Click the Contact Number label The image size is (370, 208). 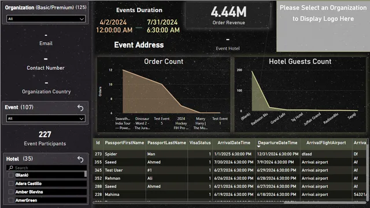(x=46, y=68)
